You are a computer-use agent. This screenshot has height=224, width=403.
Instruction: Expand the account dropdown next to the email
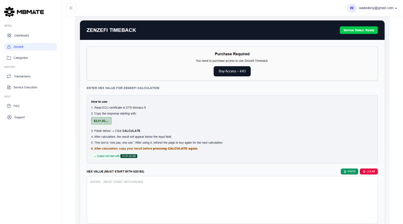click(x=396, y=8)
